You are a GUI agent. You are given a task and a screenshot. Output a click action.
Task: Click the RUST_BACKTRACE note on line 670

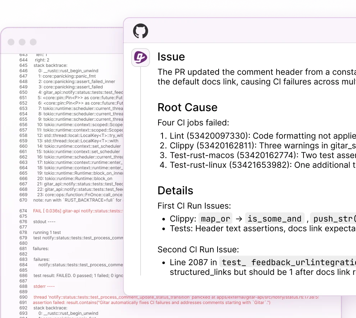(x=77, y=200)
